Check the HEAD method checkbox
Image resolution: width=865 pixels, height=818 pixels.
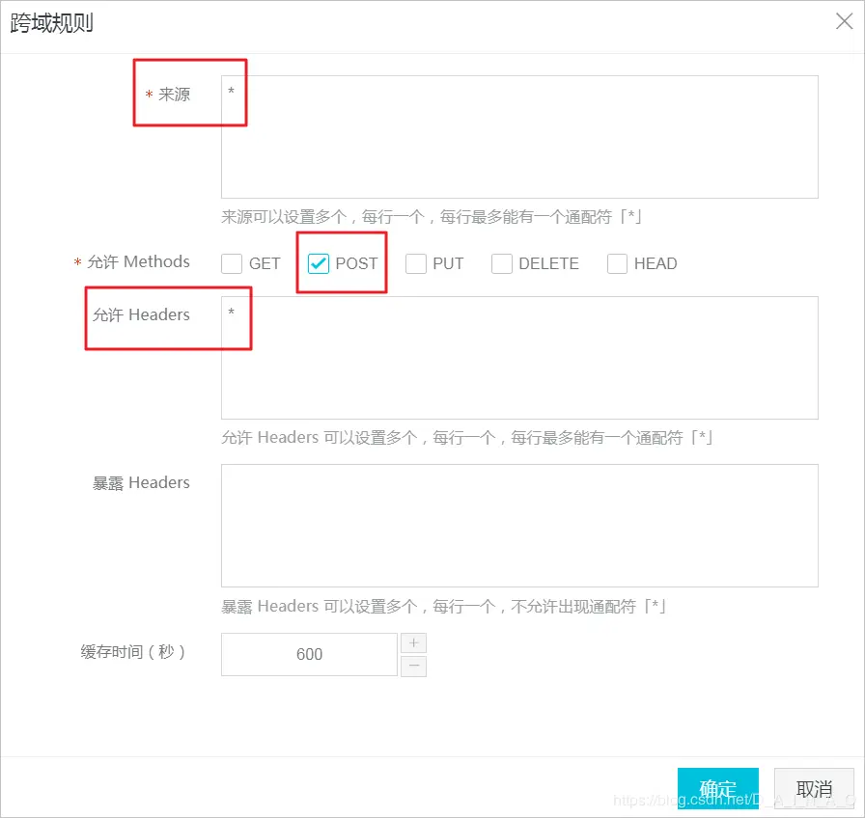coord(617,262)
